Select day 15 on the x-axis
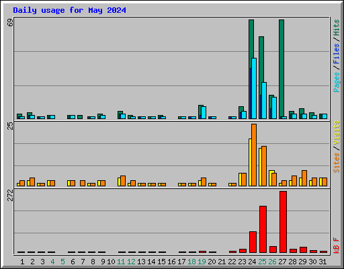The image size is (344, 269). click(161, 262)
